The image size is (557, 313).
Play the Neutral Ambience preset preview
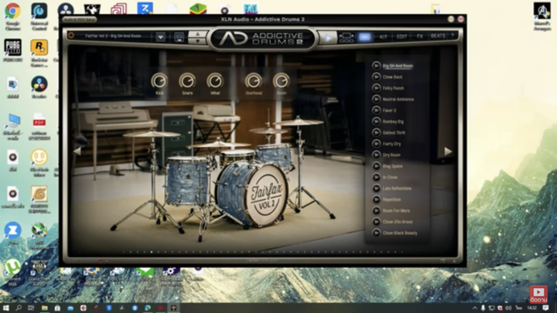point(376,99)
